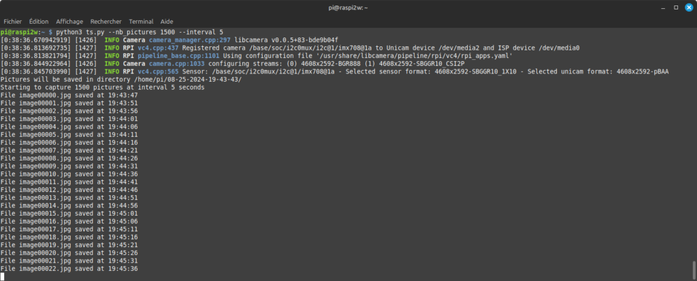This screenshot has height=281, width=697.
Task: Click the terminal cursor block at the prompt
Action: pos(2,276)
